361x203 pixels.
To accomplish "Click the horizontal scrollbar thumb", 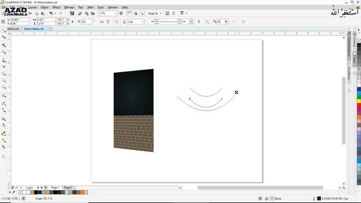I will click(260, 188).
